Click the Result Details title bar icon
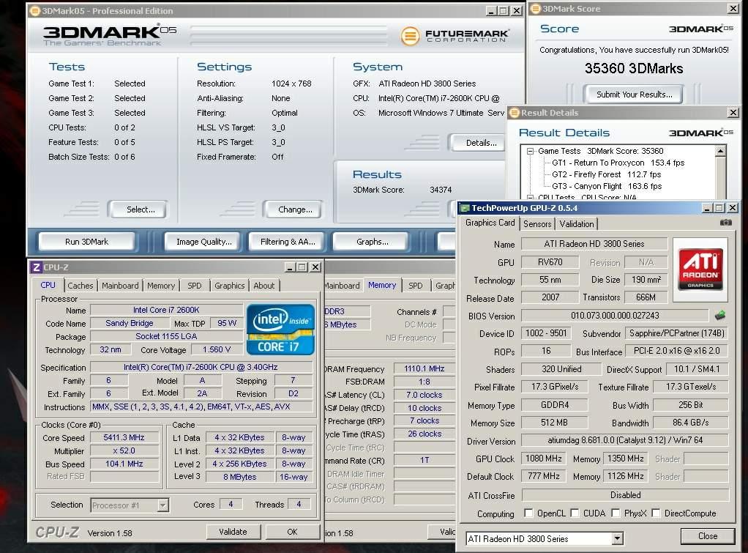The height and width of the screenshot is (553, 748). point(515,113)
